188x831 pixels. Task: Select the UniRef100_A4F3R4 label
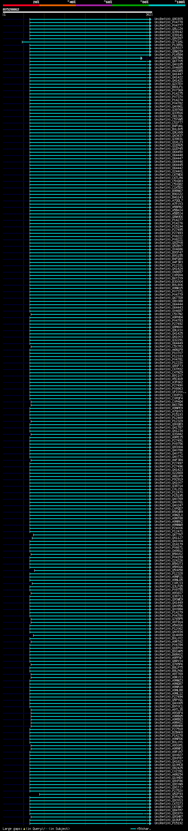pos(168,460)
